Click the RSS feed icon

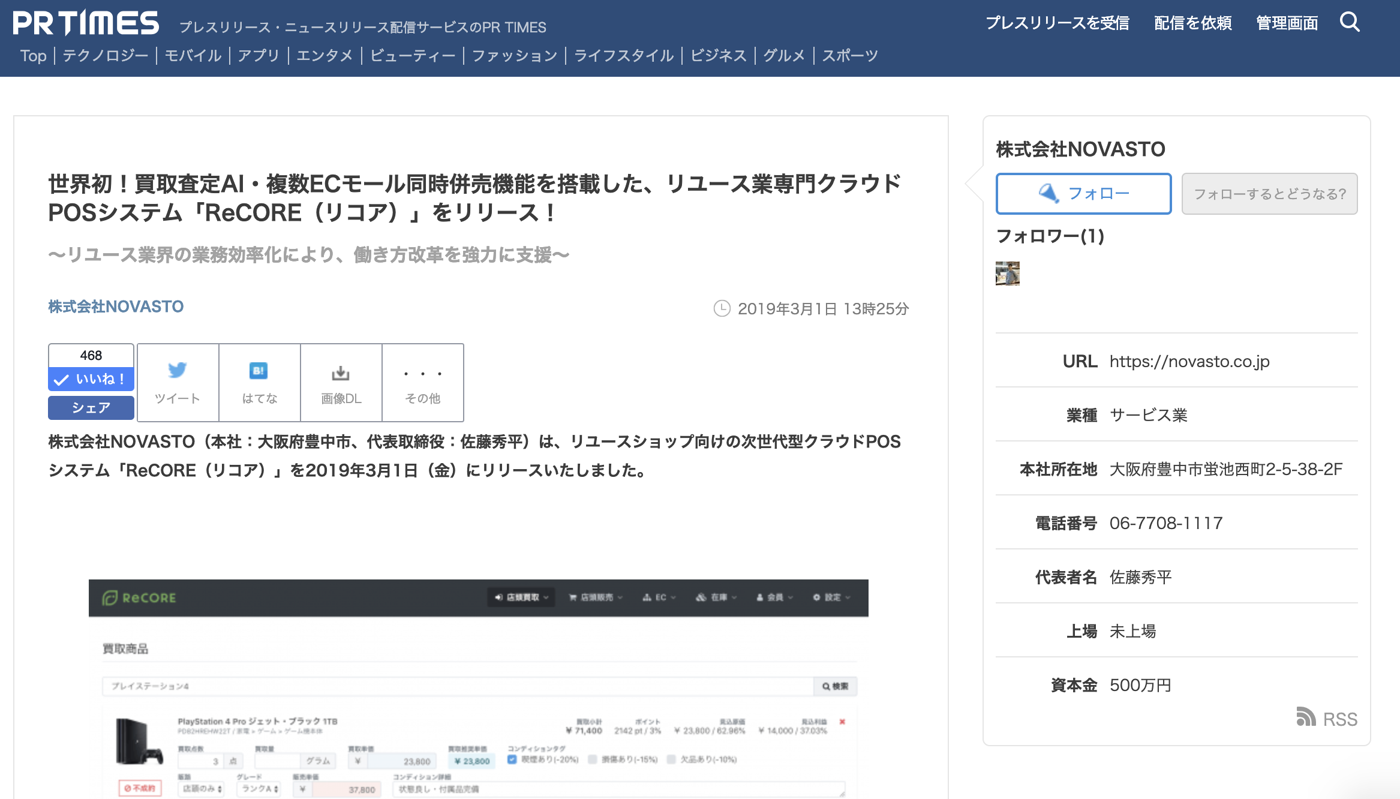pos(1306,716)
